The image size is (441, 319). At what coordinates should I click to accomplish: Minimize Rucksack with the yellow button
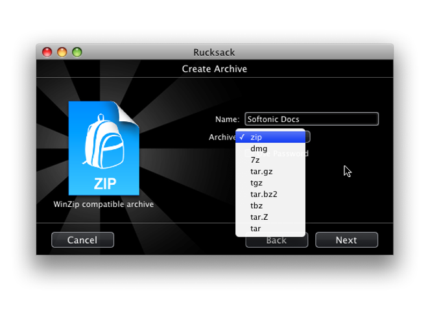pyautogui.click(x=62, y=52)
